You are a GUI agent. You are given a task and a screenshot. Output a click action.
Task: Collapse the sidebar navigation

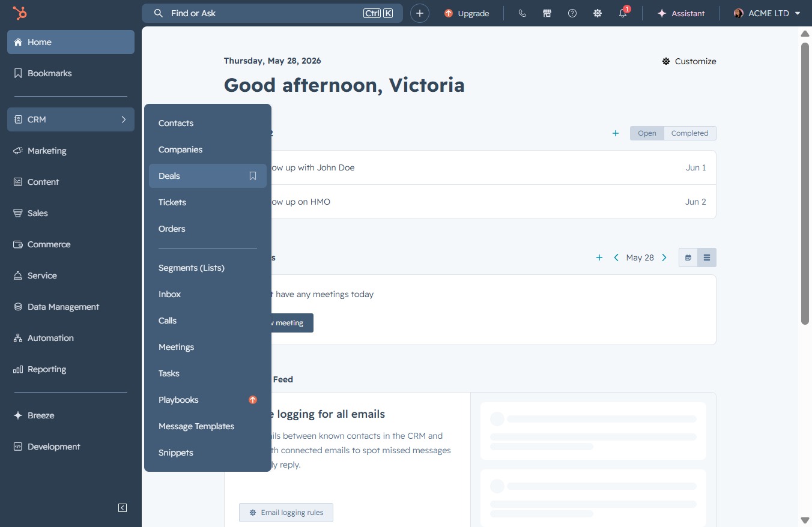click(123, 508)
